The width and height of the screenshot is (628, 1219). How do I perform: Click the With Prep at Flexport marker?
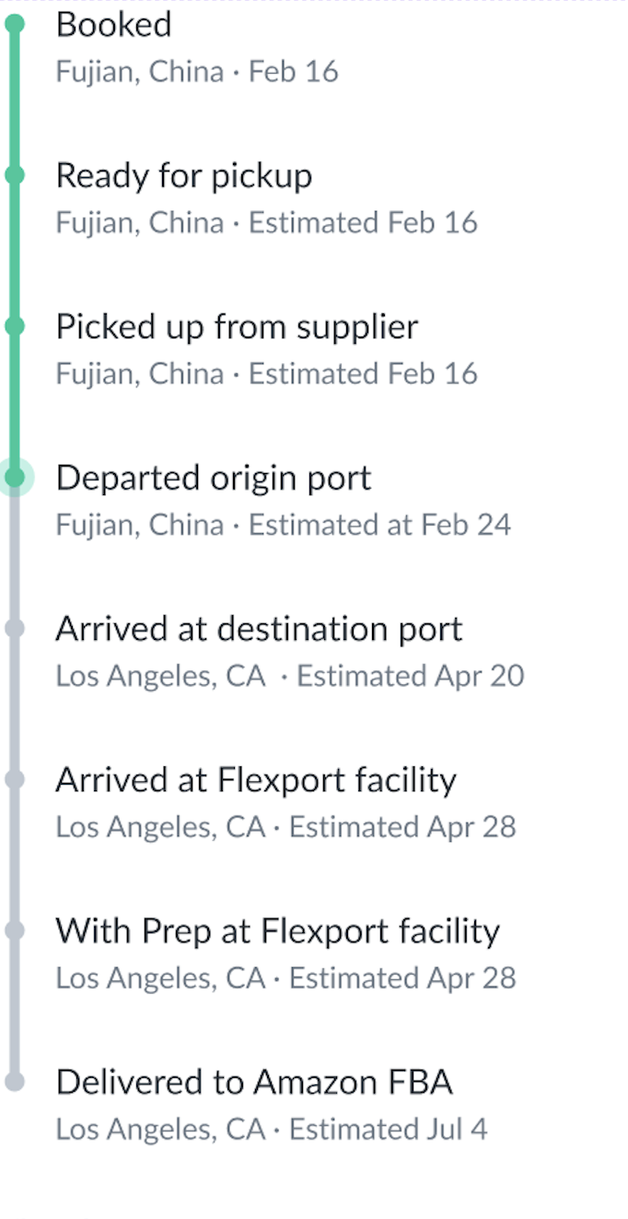coord(14,930)
